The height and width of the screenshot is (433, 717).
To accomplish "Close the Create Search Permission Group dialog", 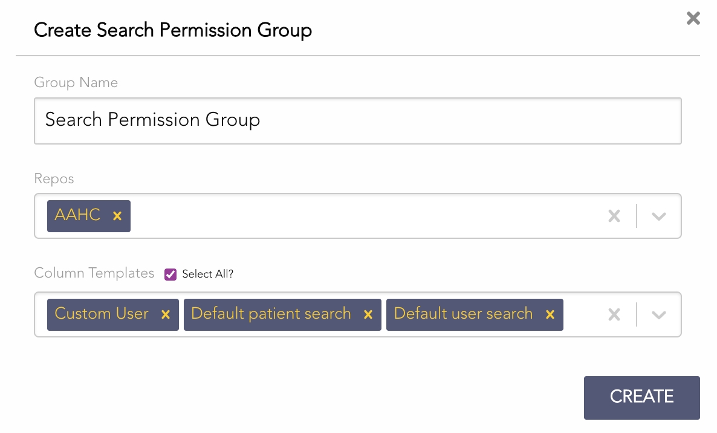I will (x=693, y=18).
